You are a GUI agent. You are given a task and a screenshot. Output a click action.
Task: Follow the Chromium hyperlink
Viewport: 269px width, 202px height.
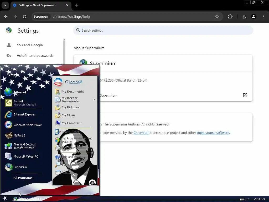[141, 133]
